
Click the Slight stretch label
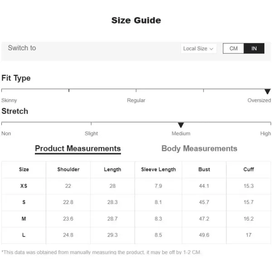91,134
